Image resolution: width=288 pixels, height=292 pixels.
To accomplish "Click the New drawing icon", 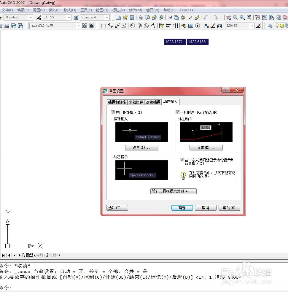I will (118, 18).
